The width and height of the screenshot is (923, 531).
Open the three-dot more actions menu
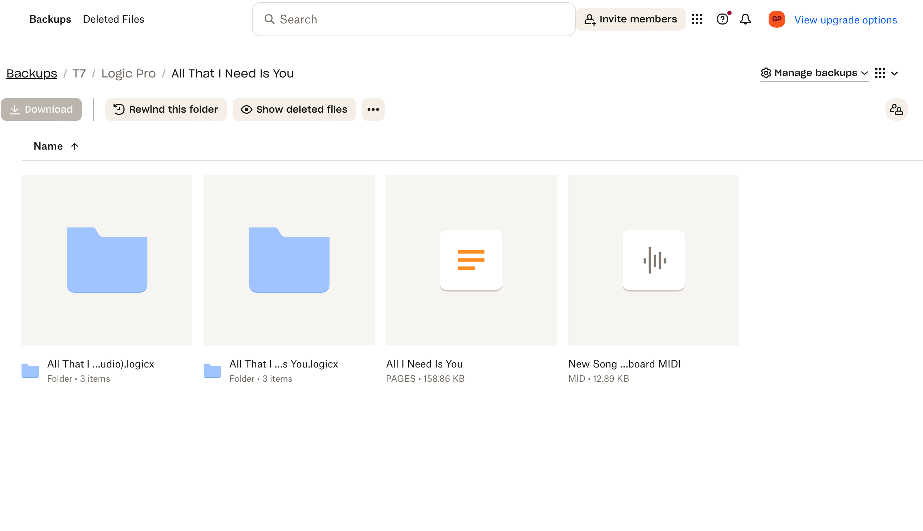(x=373, y=109)
